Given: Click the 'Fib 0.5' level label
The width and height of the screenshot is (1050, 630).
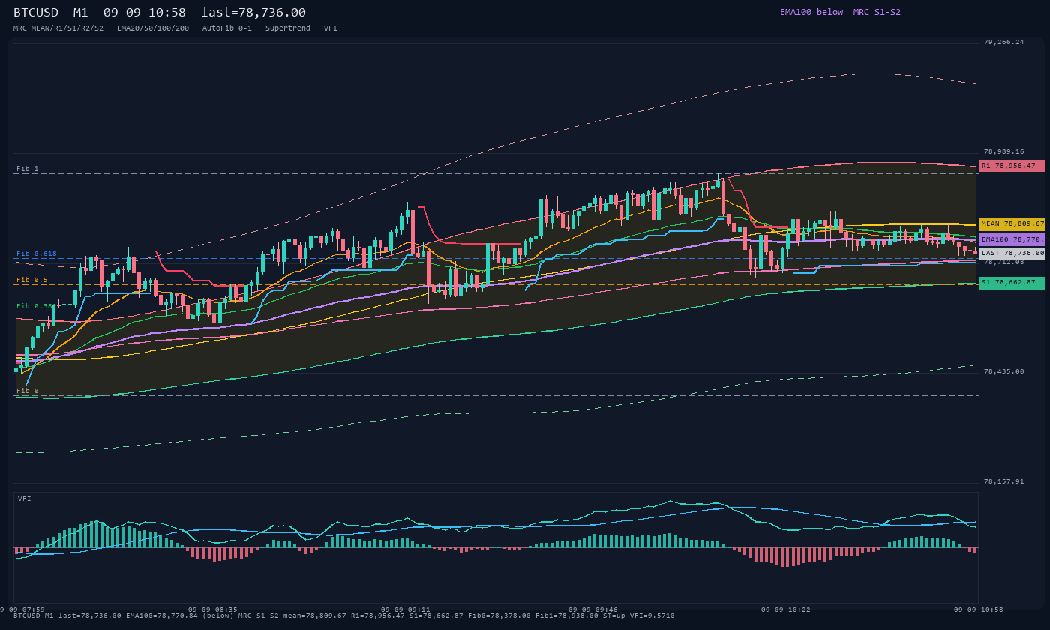Looking at the screenshot, I should pos(32,280).
